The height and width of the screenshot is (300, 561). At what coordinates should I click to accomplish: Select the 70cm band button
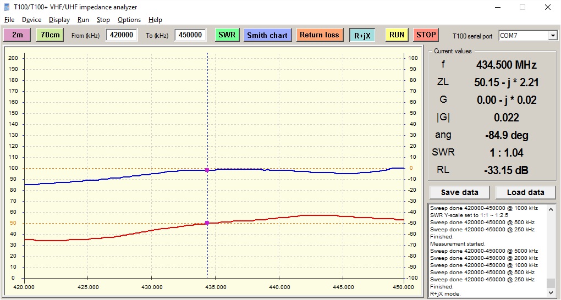tap(50, 35)
